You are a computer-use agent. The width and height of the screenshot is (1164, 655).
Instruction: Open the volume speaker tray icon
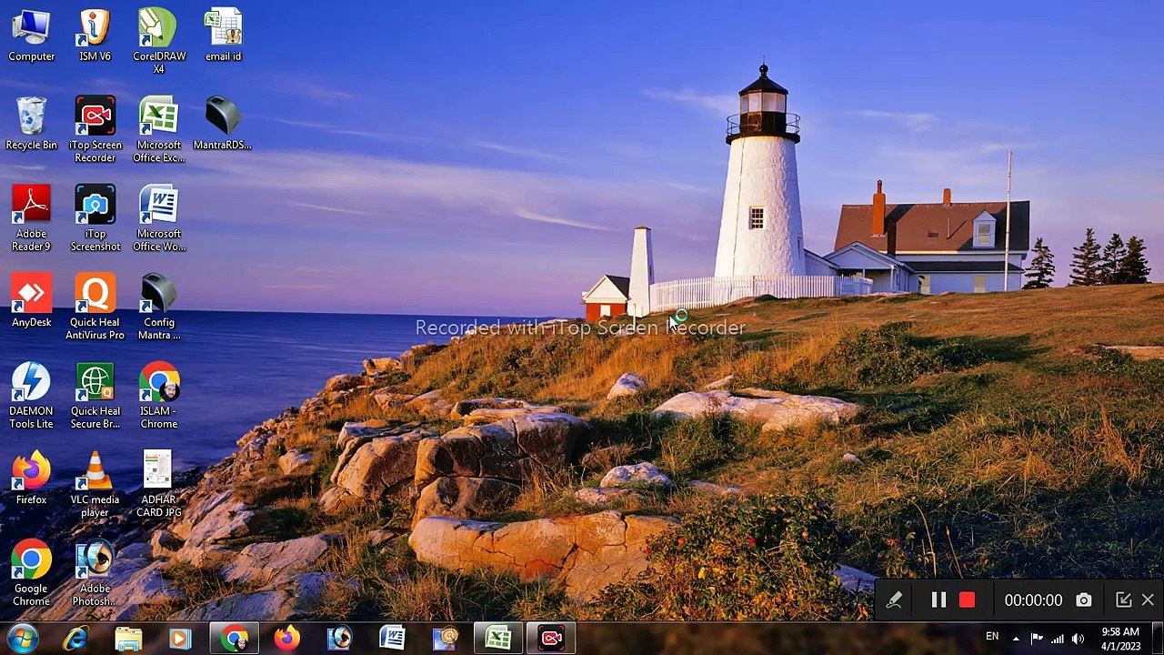(1078, 639)
